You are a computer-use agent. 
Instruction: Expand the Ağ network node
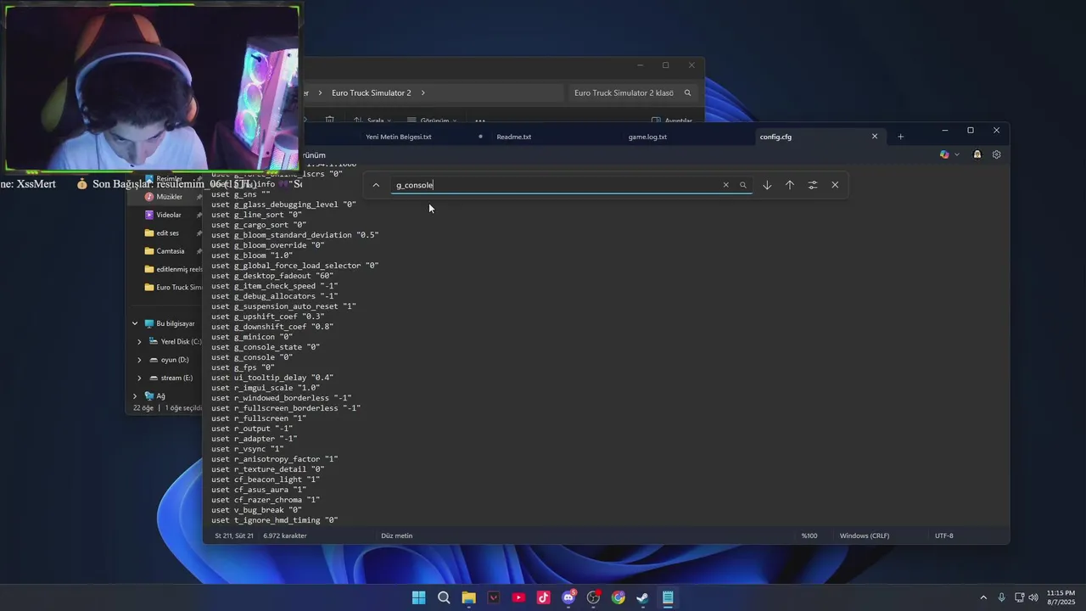(135, 395)
